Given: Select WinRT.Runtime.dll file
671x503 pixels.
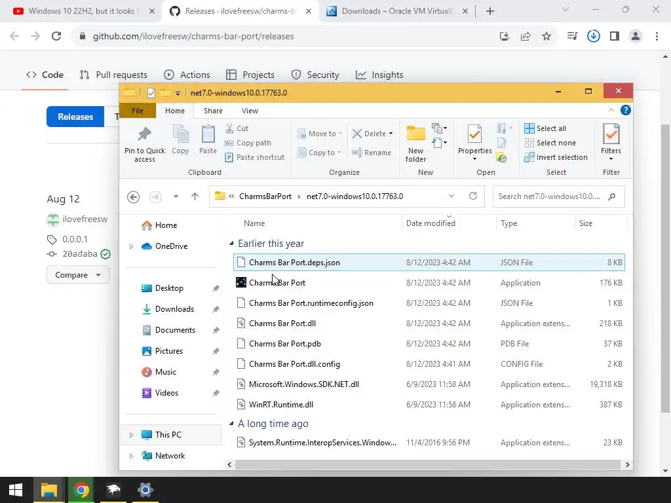Looking at the screenshot, I should pyautogui.click(x=429, y=405).
